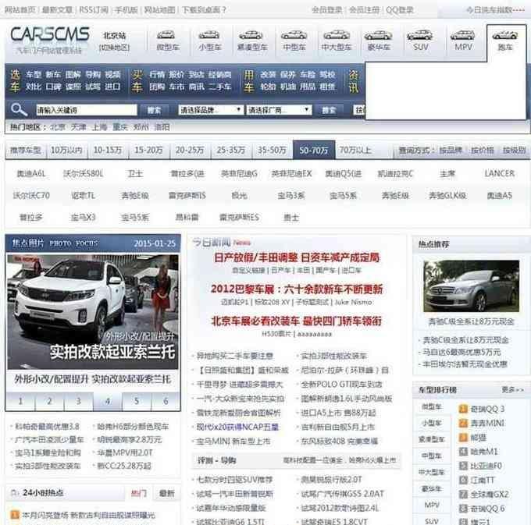Select the SUV car icon in top navigation
Screen dimensions: 531x525
click(x=420, y=35)
